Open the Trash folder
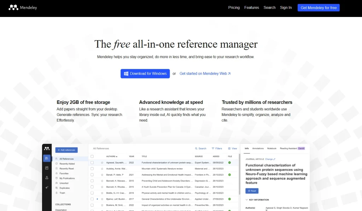Screen dimensions: 362x211 click(62, 193)
